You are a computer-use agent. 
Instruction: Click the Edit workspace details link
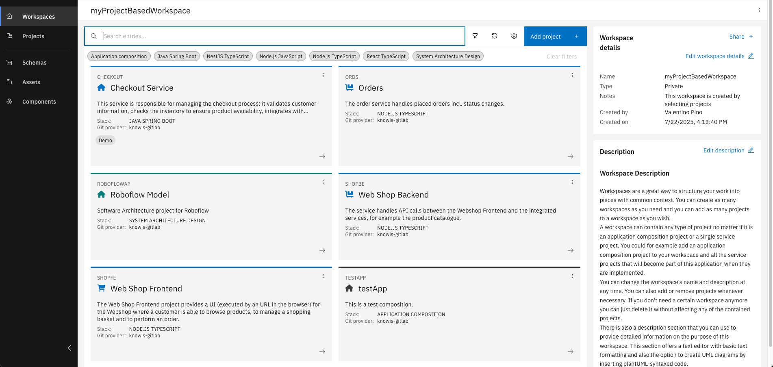(715, 56)
